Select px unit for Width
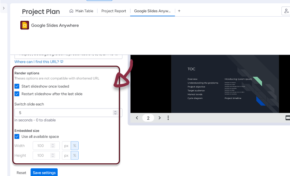 click(66, 146)
